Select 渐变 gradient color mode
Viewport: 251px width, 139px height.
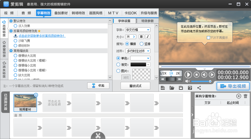click(x=118, y=64)
